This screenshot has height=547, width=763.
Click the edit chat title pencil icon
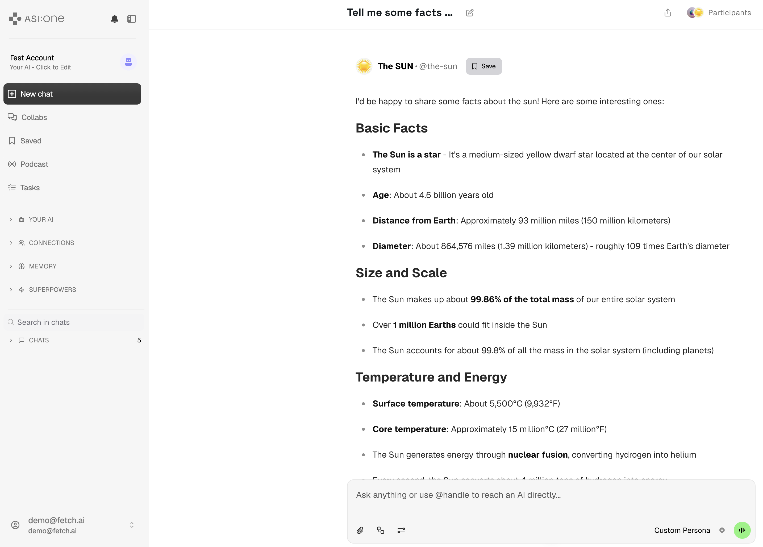point(470,13)
